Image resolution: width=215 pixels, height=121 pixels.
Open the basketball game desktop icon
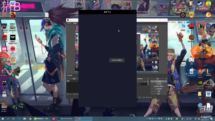pos(191,37)
